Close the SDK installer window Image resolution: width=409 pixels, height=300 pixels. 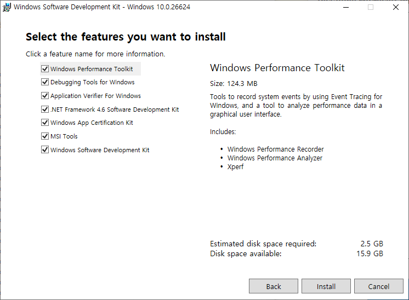click(x=396, y=7)
